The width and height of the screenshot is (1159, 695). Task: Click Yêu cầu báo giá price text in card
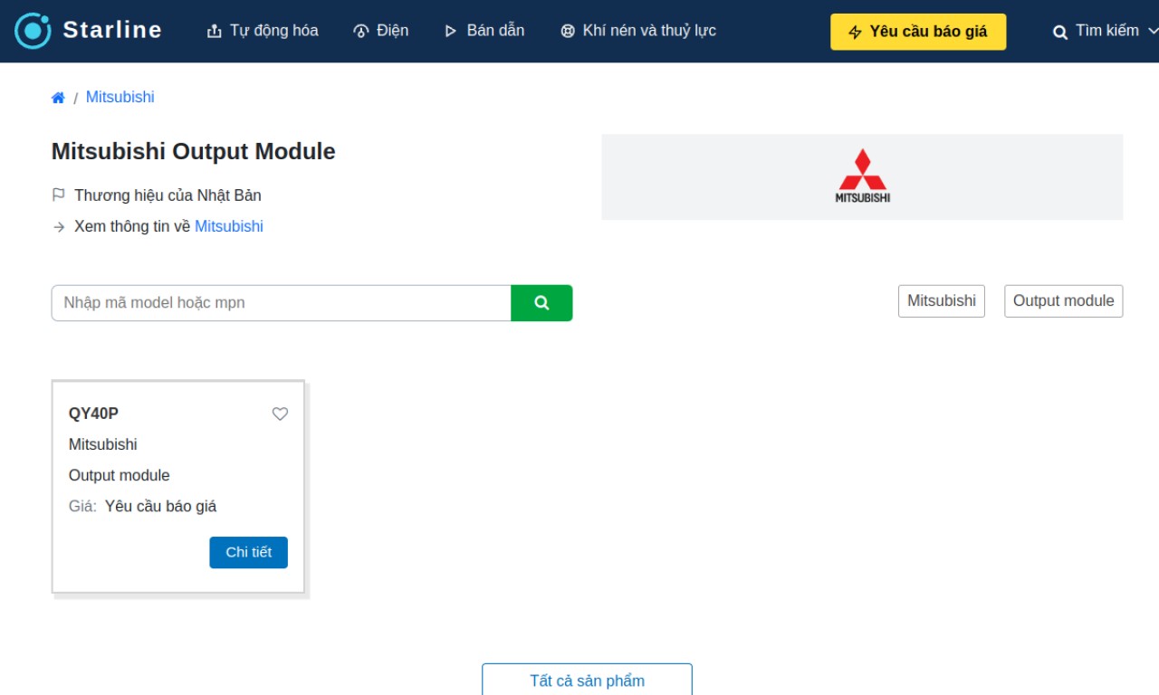click(x=161, y=506)
